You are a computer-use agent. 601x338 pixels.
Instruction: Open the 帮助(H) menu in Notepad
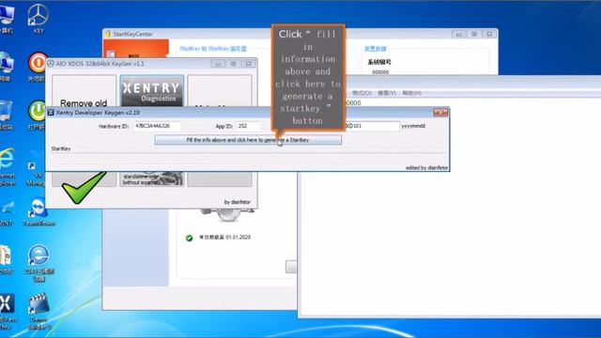(x=412, y=93)
